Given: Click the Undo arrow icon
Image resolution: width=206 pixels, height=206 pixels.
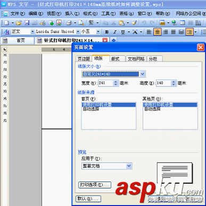Looking at the screenshot, I should point(144,23).
